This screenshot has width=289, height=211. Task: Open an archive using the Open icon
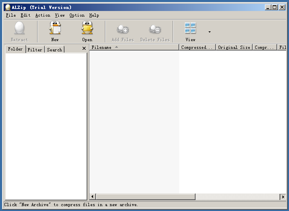pyautogui.click(x=87, y=29)
